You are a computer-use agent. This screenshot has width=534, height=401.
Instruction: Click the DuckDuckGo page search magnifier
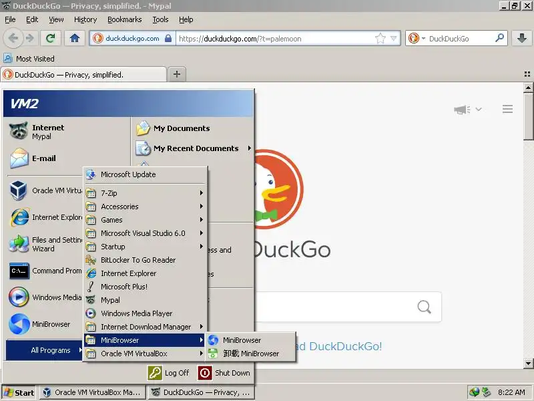pyautogui.click(x=424, y=307)
